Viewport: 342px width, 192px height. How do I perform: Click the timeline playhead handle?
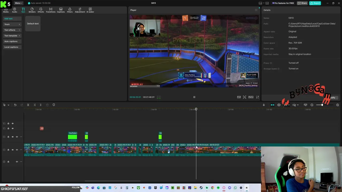coord(196,109)
